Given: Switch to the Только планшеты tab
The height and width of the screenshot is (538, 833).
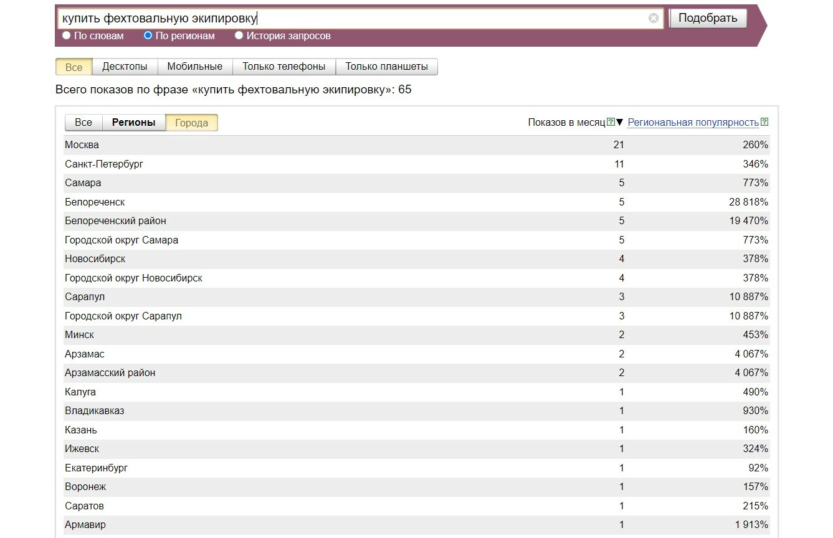Looking at the screenshot, I should click(x=386, y=67).
